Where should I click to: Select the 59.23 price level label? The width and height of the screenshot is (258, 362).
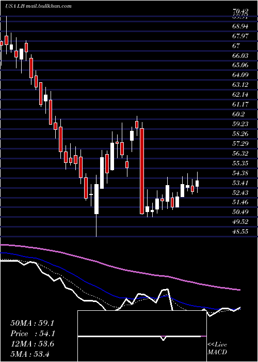(x=240, y=124)
